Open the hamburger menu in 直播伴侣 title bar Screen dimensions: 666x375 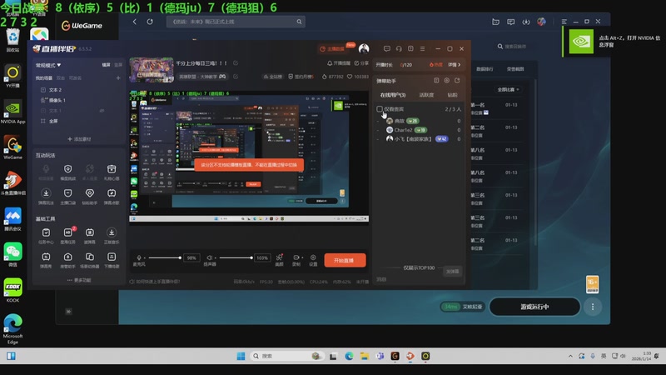tap(422, 48)
